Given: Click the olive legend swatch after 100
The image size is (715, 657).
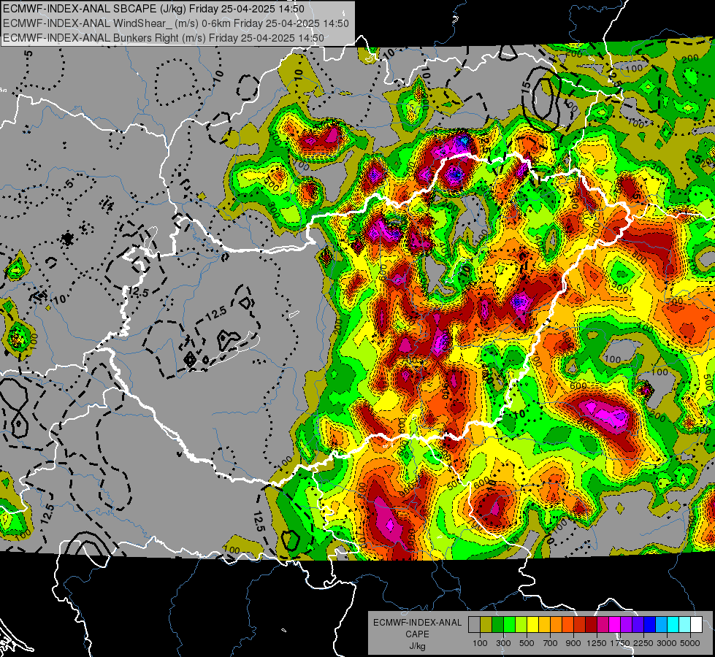Looking at the screenshot, I should pyautogui.click(x=486, y=624).
